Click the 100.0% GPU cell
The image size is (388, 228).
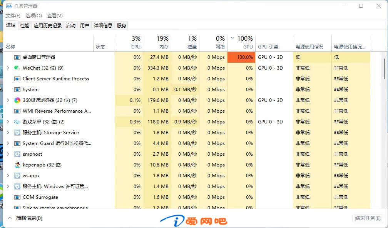[x=241, y=57]
